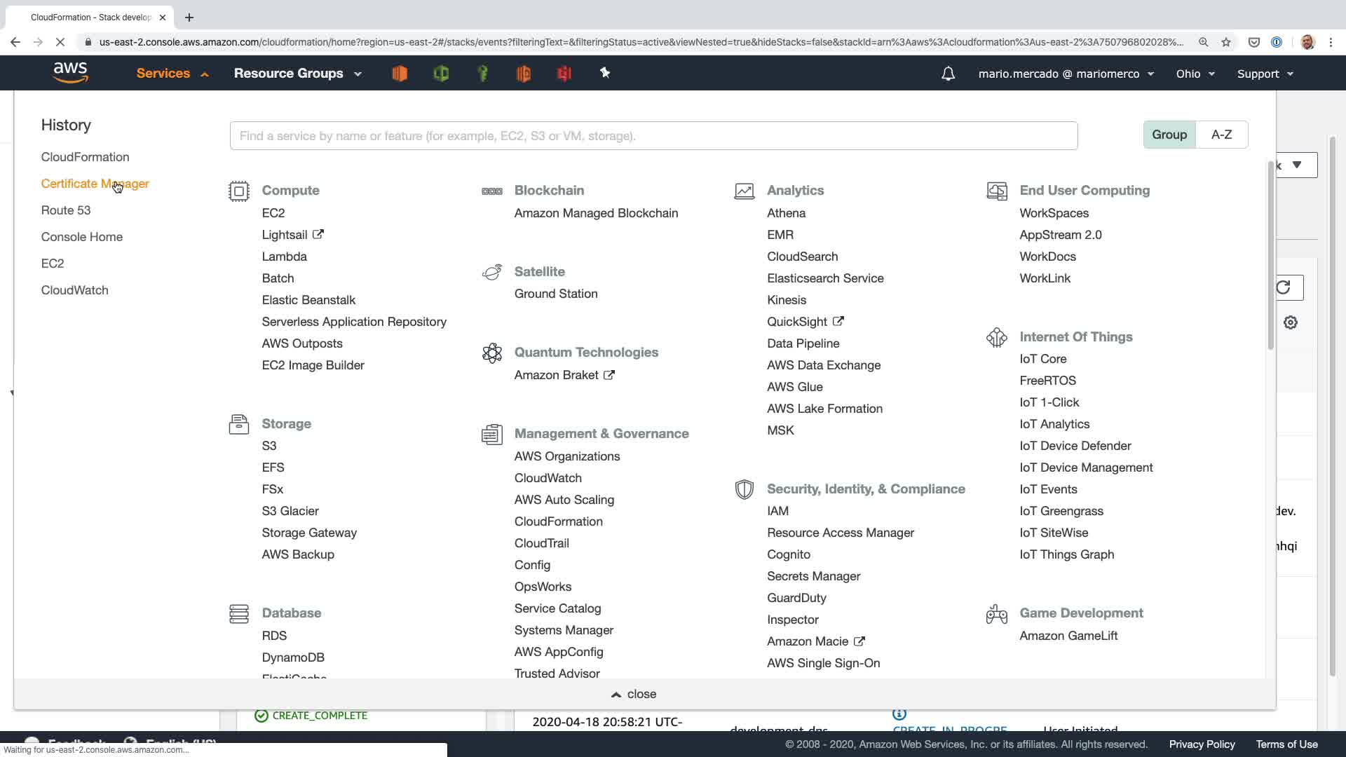
Task: Bookmark page with the star icon
Action: click(1226, 42)
